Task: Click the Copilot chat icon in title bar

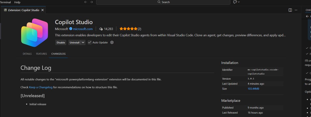Action: pyautogui.click(x=235, y=2)
